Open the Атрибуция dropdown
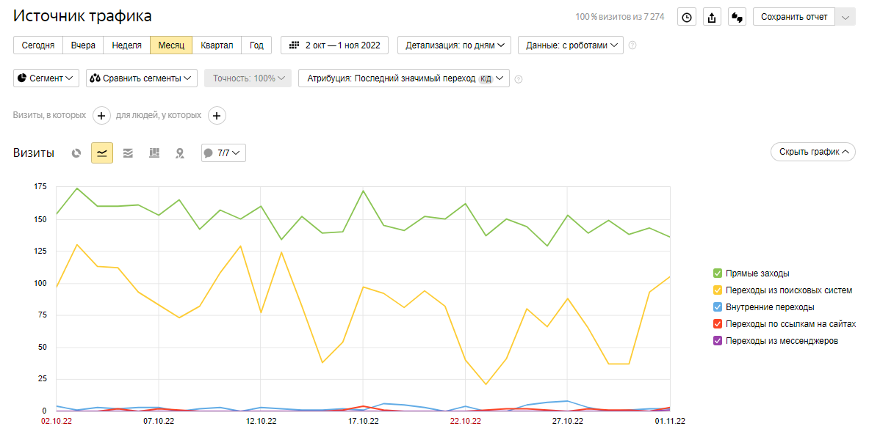Screen dimensions: 869x437 [x=403, y=78]
